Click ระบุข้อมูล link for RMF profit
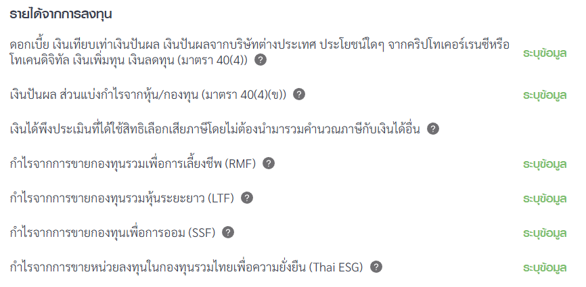 point(545,164)
